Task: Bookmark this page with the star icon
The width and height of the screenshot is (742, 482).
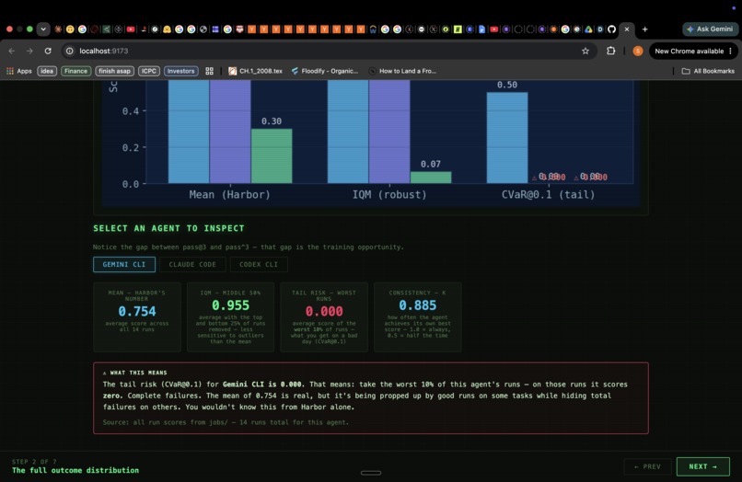Action: (x=585, y=51)
